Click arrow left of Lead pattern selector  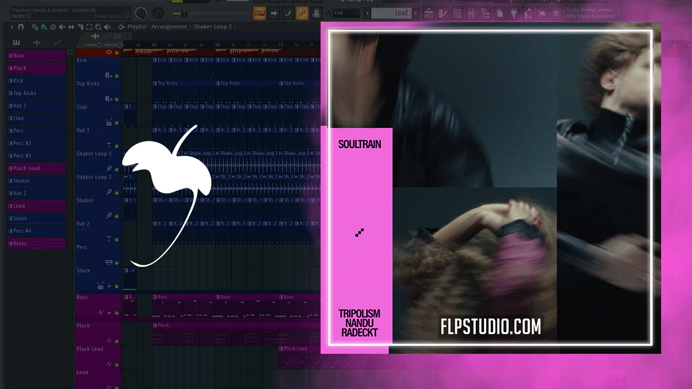pyautogui.click(x=368, y=13)
